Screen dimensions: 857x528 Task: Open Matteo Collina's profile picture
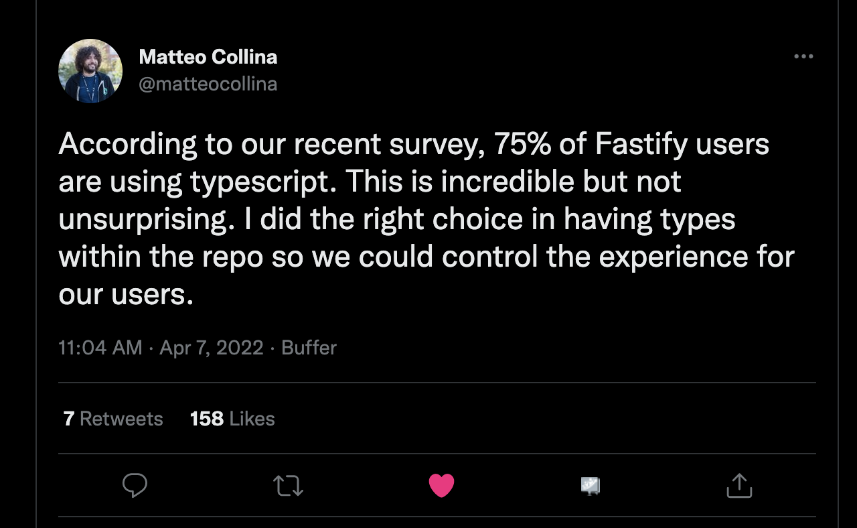pyautogui.click(x=90, y=70)
